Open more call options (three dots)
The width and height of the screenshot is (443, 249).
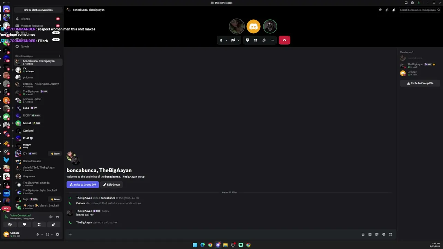coord(272,40)
